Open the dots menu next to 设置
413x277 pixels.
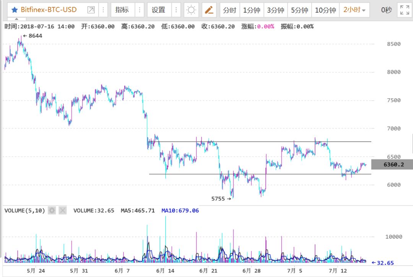(x=176, y=10)
